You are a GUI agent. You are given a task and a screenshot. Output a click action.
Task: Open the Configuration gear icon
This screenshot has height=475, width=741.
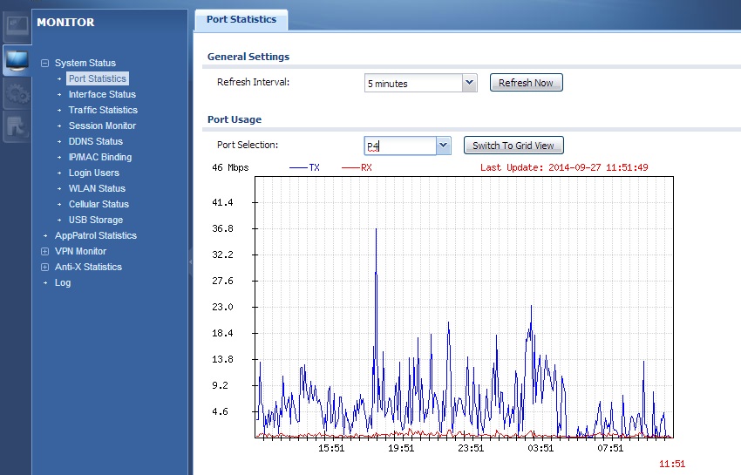17,94
